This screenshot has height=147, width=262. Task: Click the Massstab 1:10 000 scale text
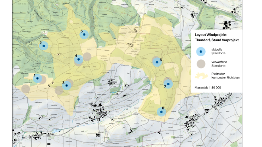point(208,88)
